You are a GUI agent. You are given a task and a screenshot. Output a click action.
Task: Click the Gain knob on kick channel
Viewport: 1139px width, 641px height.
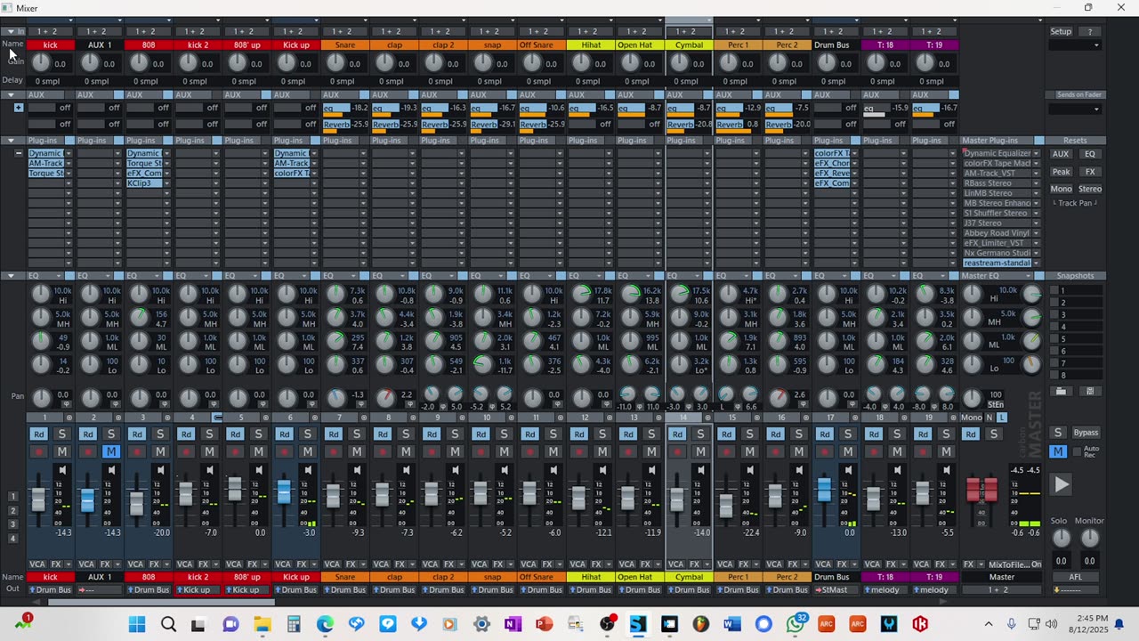pos(41,62)
